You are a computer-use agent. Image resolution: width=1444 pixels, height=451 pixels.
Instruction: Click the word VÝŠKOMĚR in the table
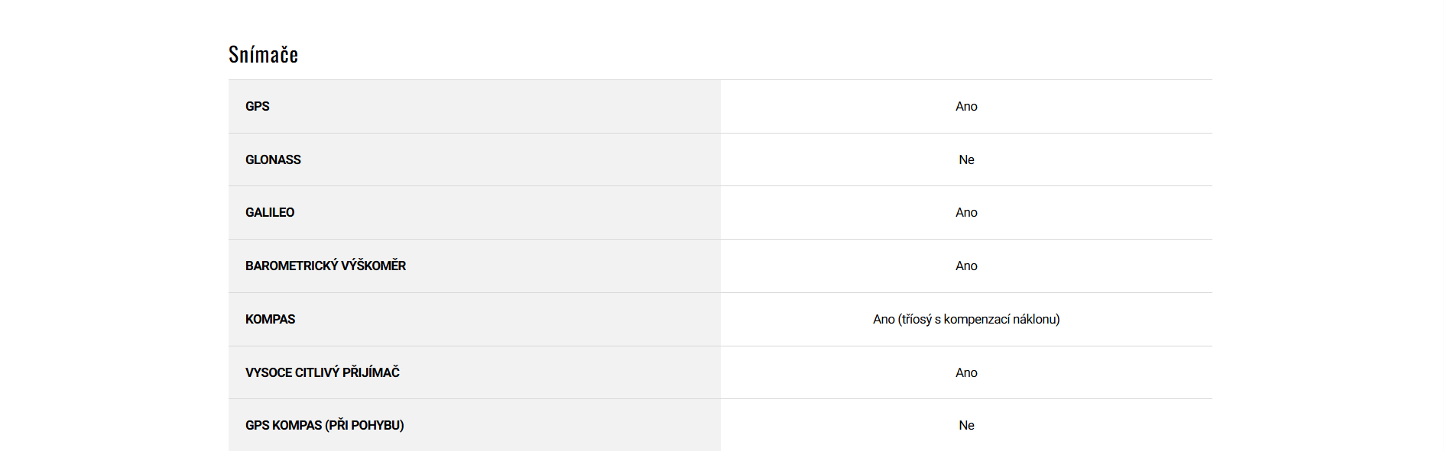374,266
